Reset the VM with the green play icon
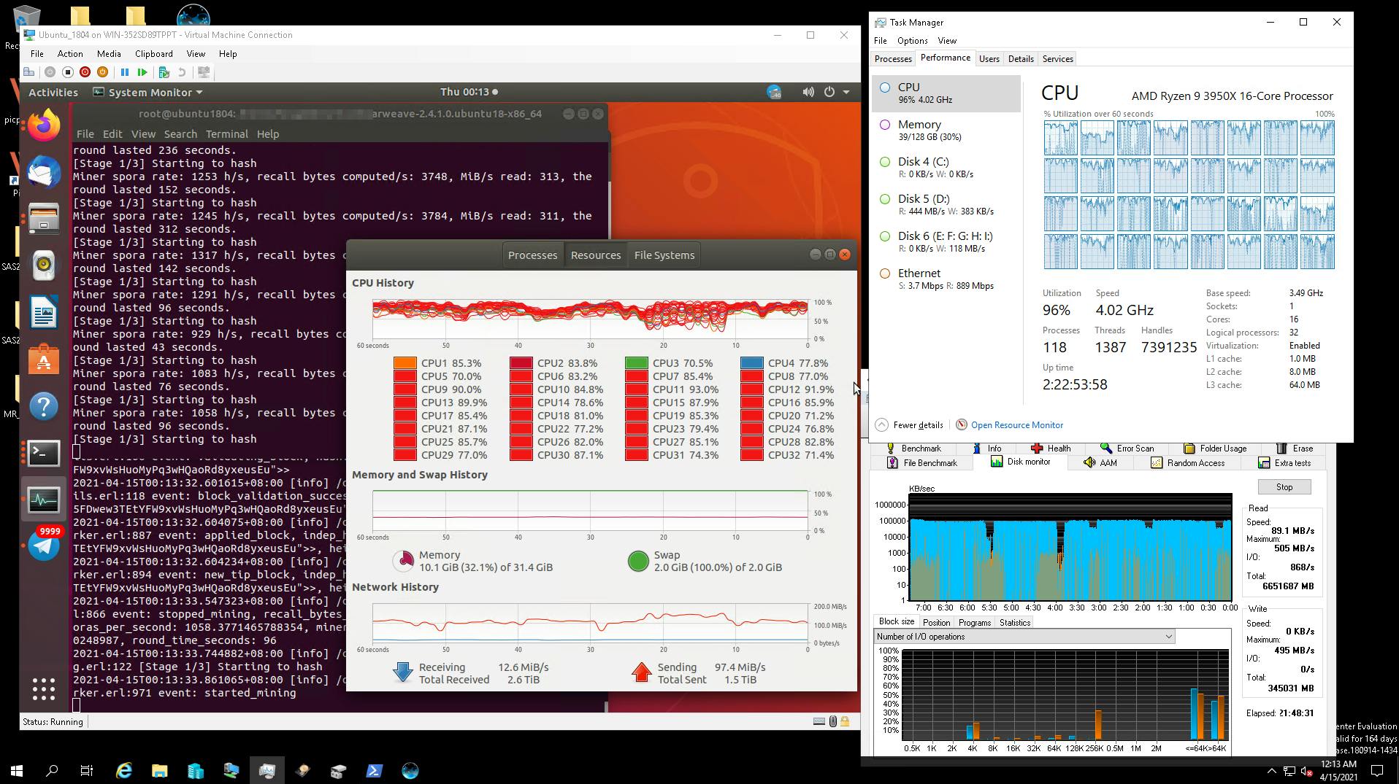 (x=142, y=72)
